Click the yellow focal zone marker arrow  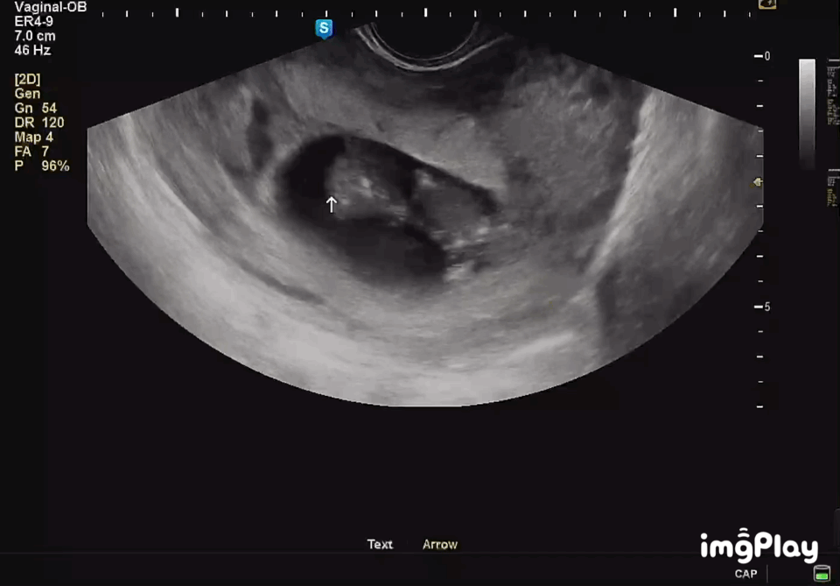(757, 182)
